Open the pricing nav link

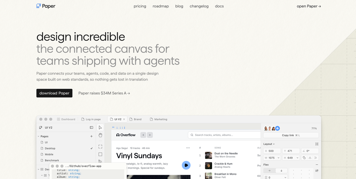pyautogui.click(x=140, y=6)
